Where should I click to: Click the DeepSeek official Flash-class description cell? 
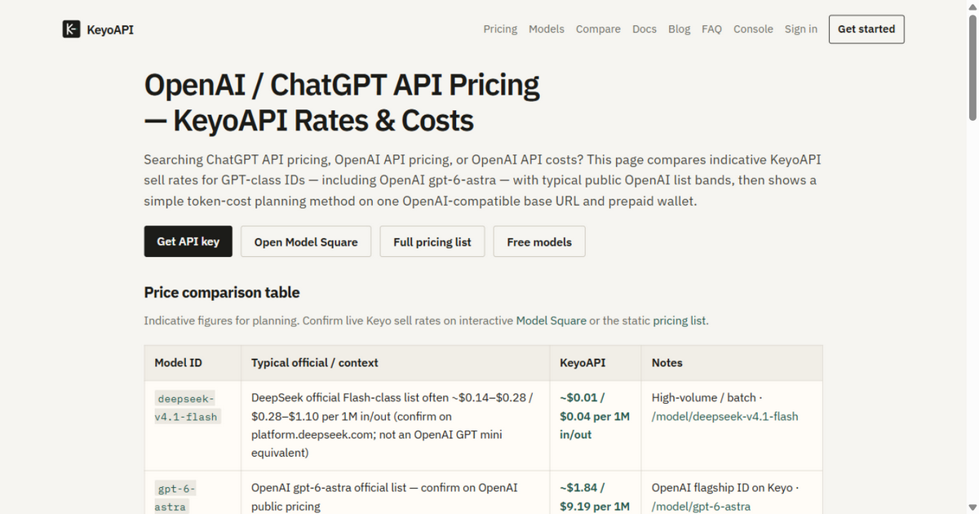click(396, 425)
